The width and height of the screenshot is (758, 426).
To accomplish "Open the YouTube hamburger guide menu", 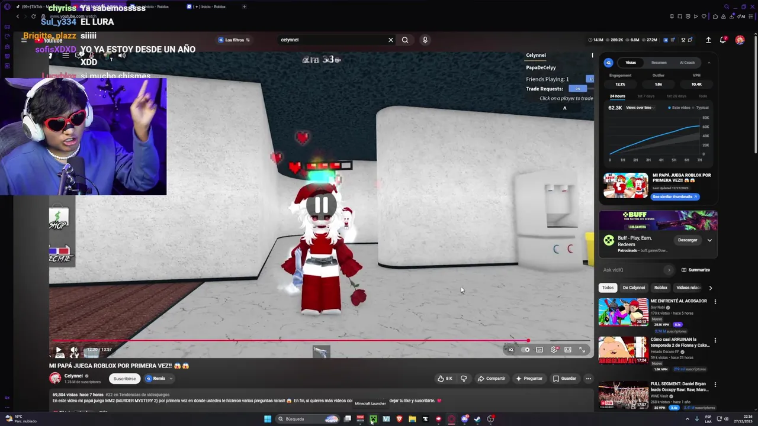I will tap(24, 40).
